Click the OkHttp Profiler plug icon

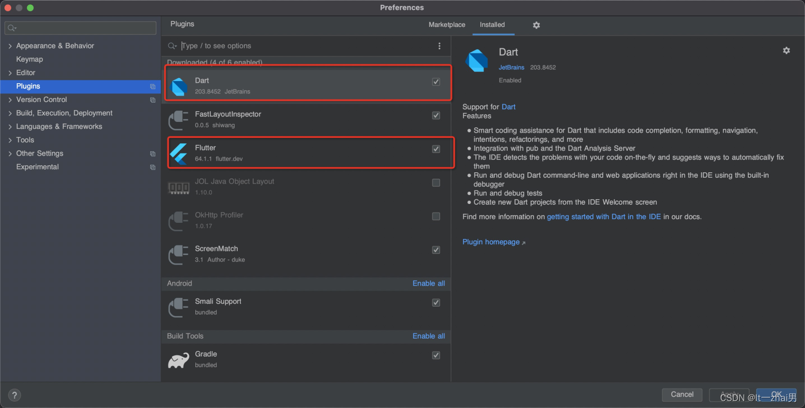pyautogui.click(x=179, y=221)
